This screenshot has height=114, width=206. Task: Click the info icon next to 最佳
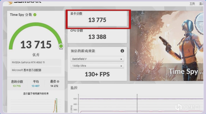[58, 81]
